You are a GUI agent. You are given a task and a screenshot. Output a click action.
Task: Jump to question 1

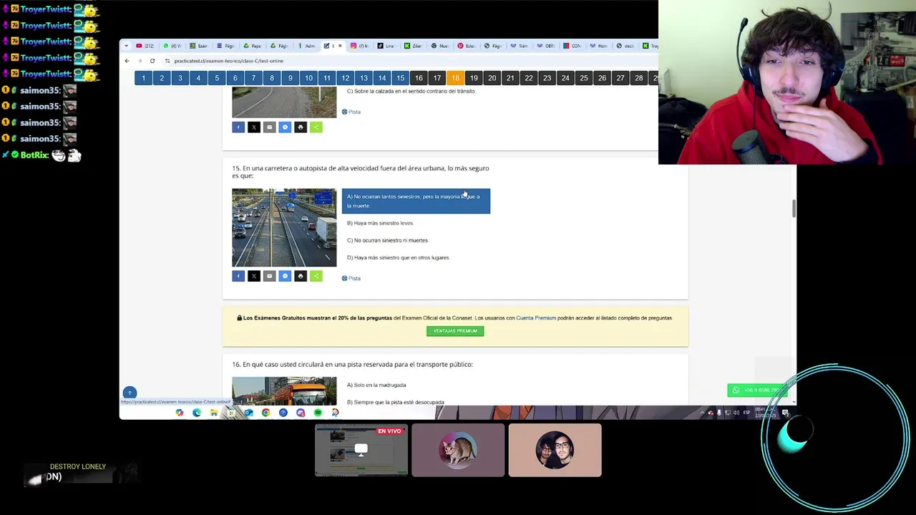click(143, 78)
